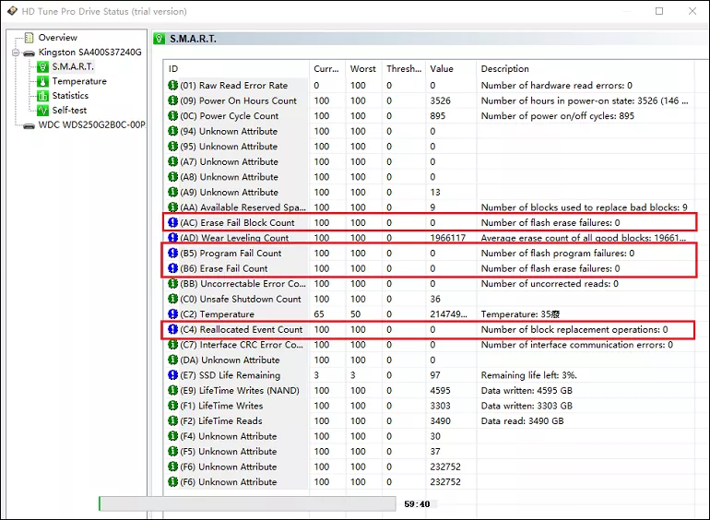Select the (F1) LifeTime Writes row
Viewport: 710px width, 520px height.
pyautogui.click(x=429, y=406)
